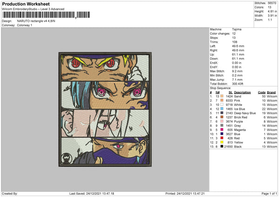Click the Sand thread code 50
Viewport: 279px width, 197px height.
click(x=264, y=96)
